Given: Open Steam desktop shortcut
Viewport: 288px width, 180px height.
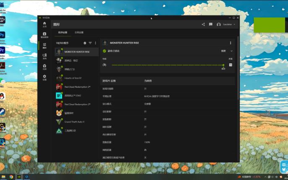Looking at the screenshot, I should 2,112.
